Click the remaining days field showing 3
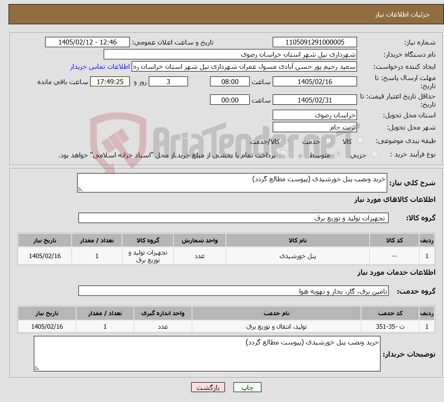This screenshot has width=444, height=402. [168, 82]
